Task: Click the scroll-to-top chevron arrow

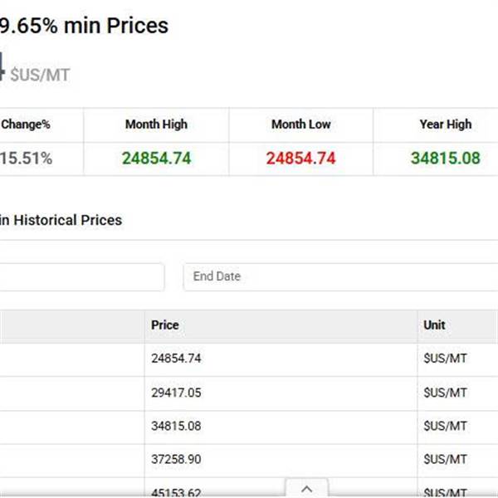Action: [x=306, y=489]
